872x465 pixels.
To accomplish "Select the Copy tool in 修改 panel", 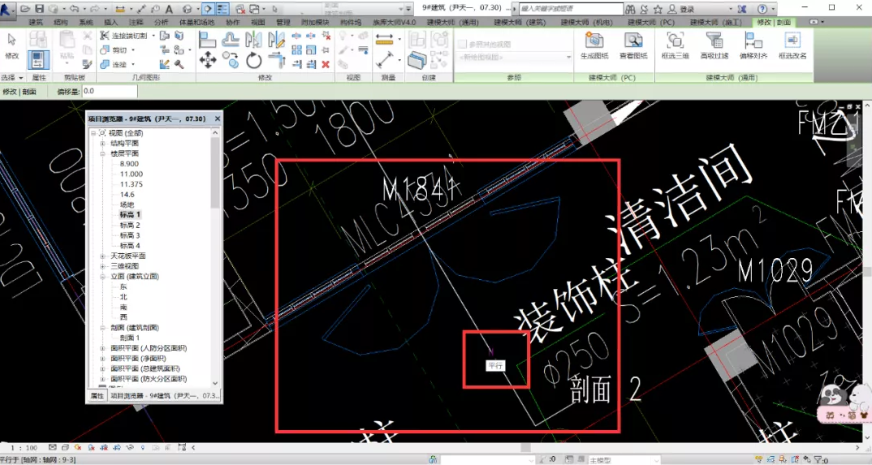I will click(231, 60).
